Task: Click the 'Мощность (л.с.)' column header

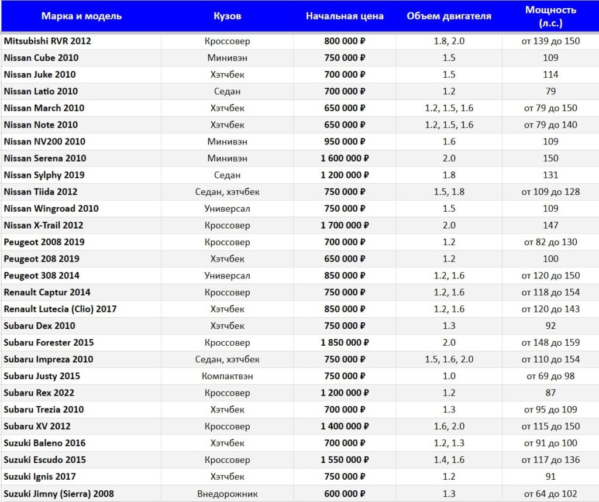Action: (550, 16)
